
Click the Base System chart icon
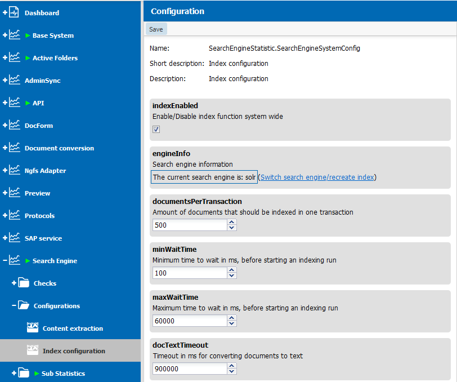coord(14,35)
